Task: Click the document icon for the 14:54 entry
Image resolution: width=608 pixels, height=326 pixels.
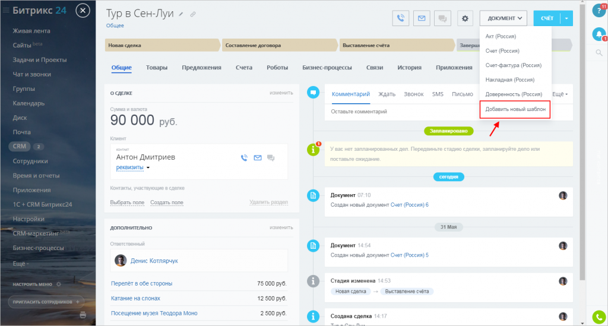Action: pyautogui.click(x=313, y=245)
